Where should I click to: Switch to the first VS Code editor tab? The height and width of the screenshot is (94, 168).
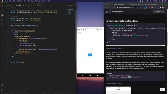coord(9,5)
